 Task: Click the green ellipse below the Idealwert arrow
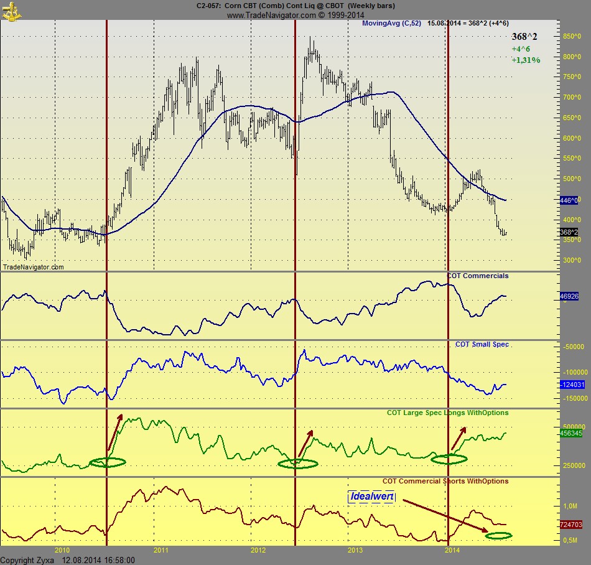click(x=499, y=536)
